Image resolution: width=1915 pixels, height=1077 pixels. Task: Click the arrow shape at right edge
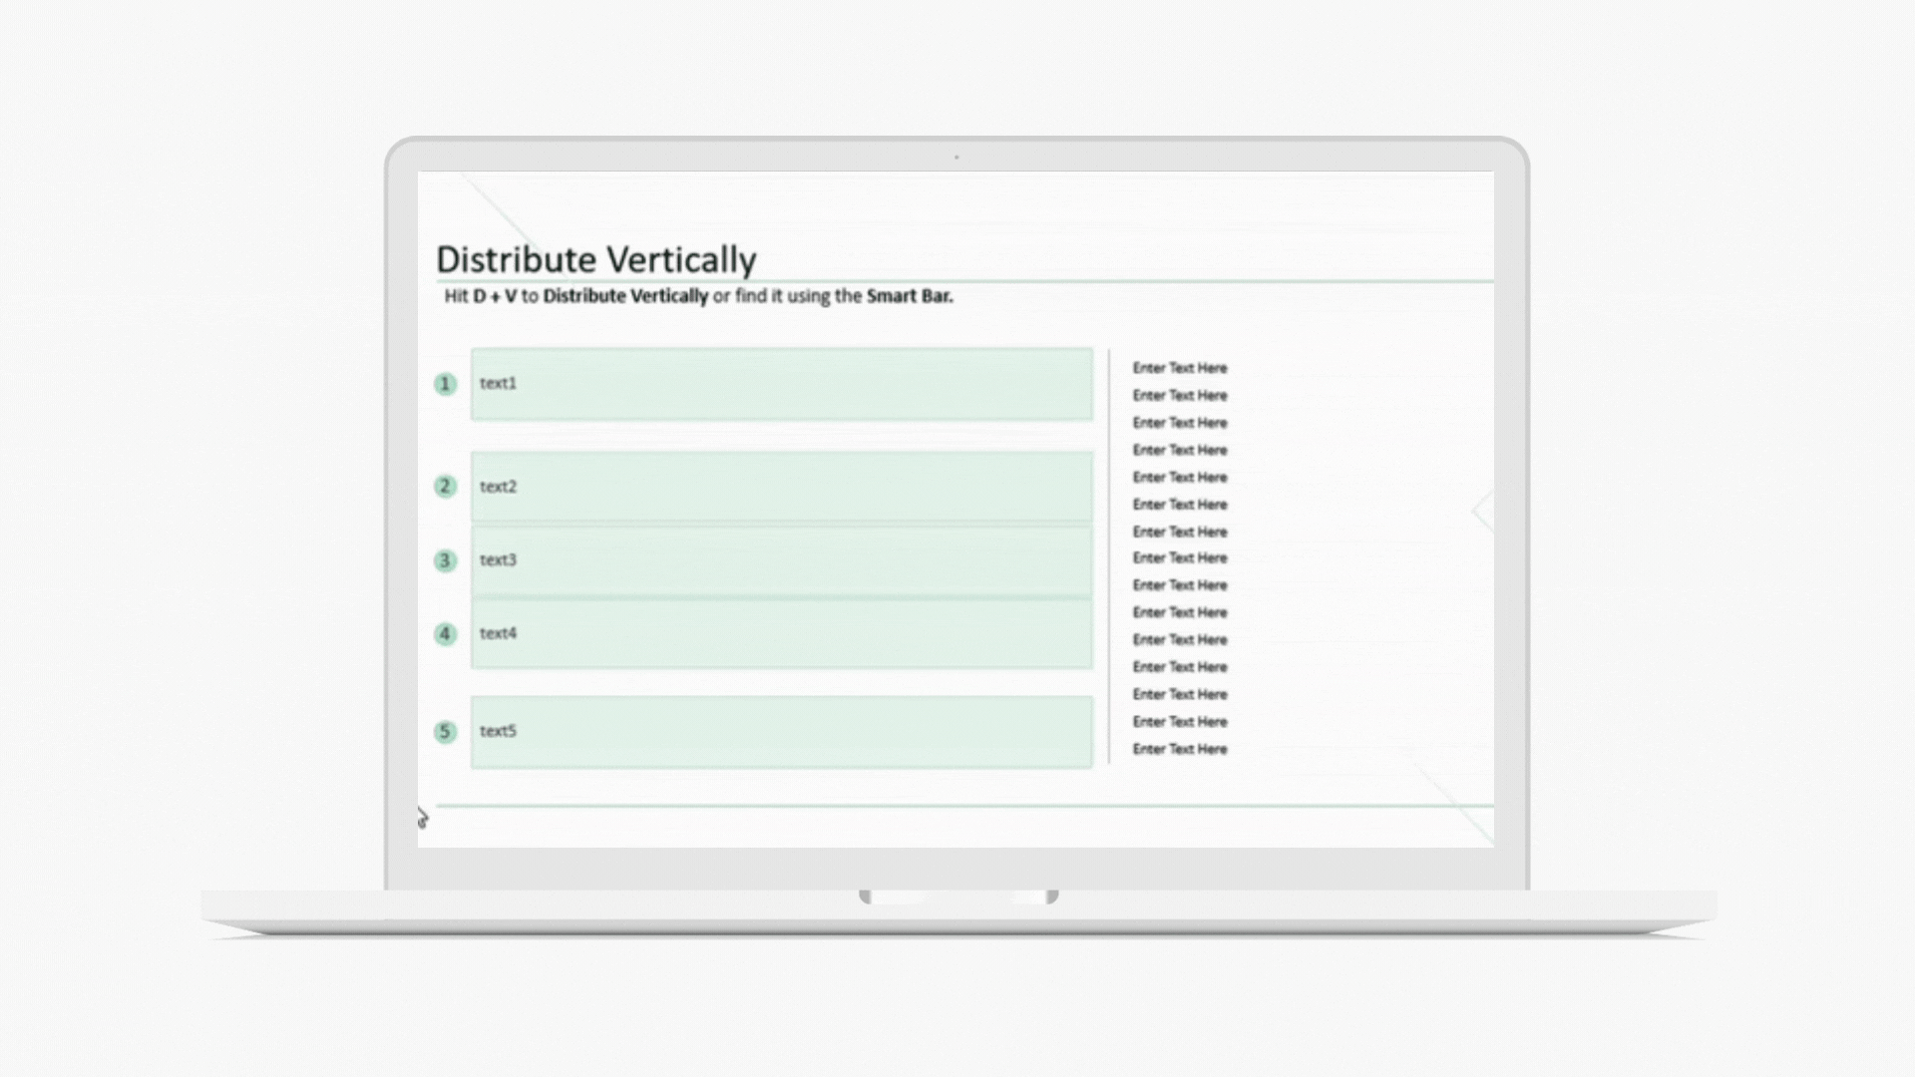pos(1482,511)
